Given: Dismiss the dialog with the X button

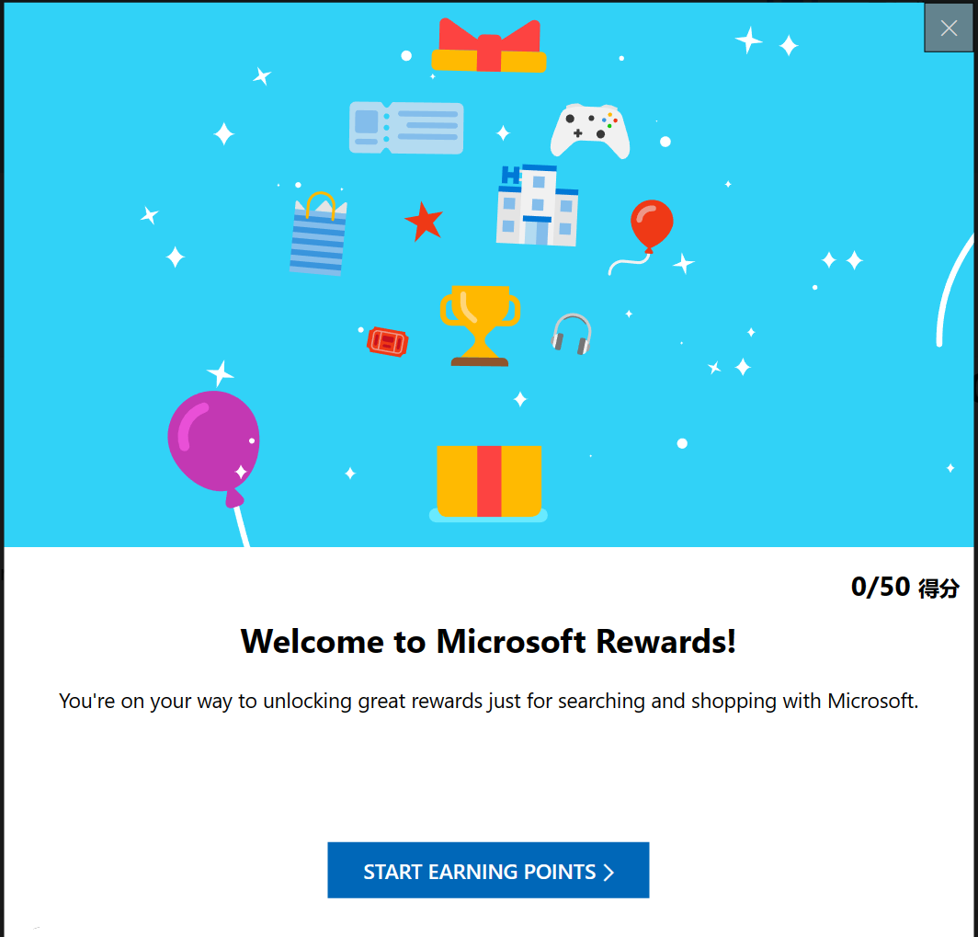Looking at the screenshot, I should click(x=948, y=27).
